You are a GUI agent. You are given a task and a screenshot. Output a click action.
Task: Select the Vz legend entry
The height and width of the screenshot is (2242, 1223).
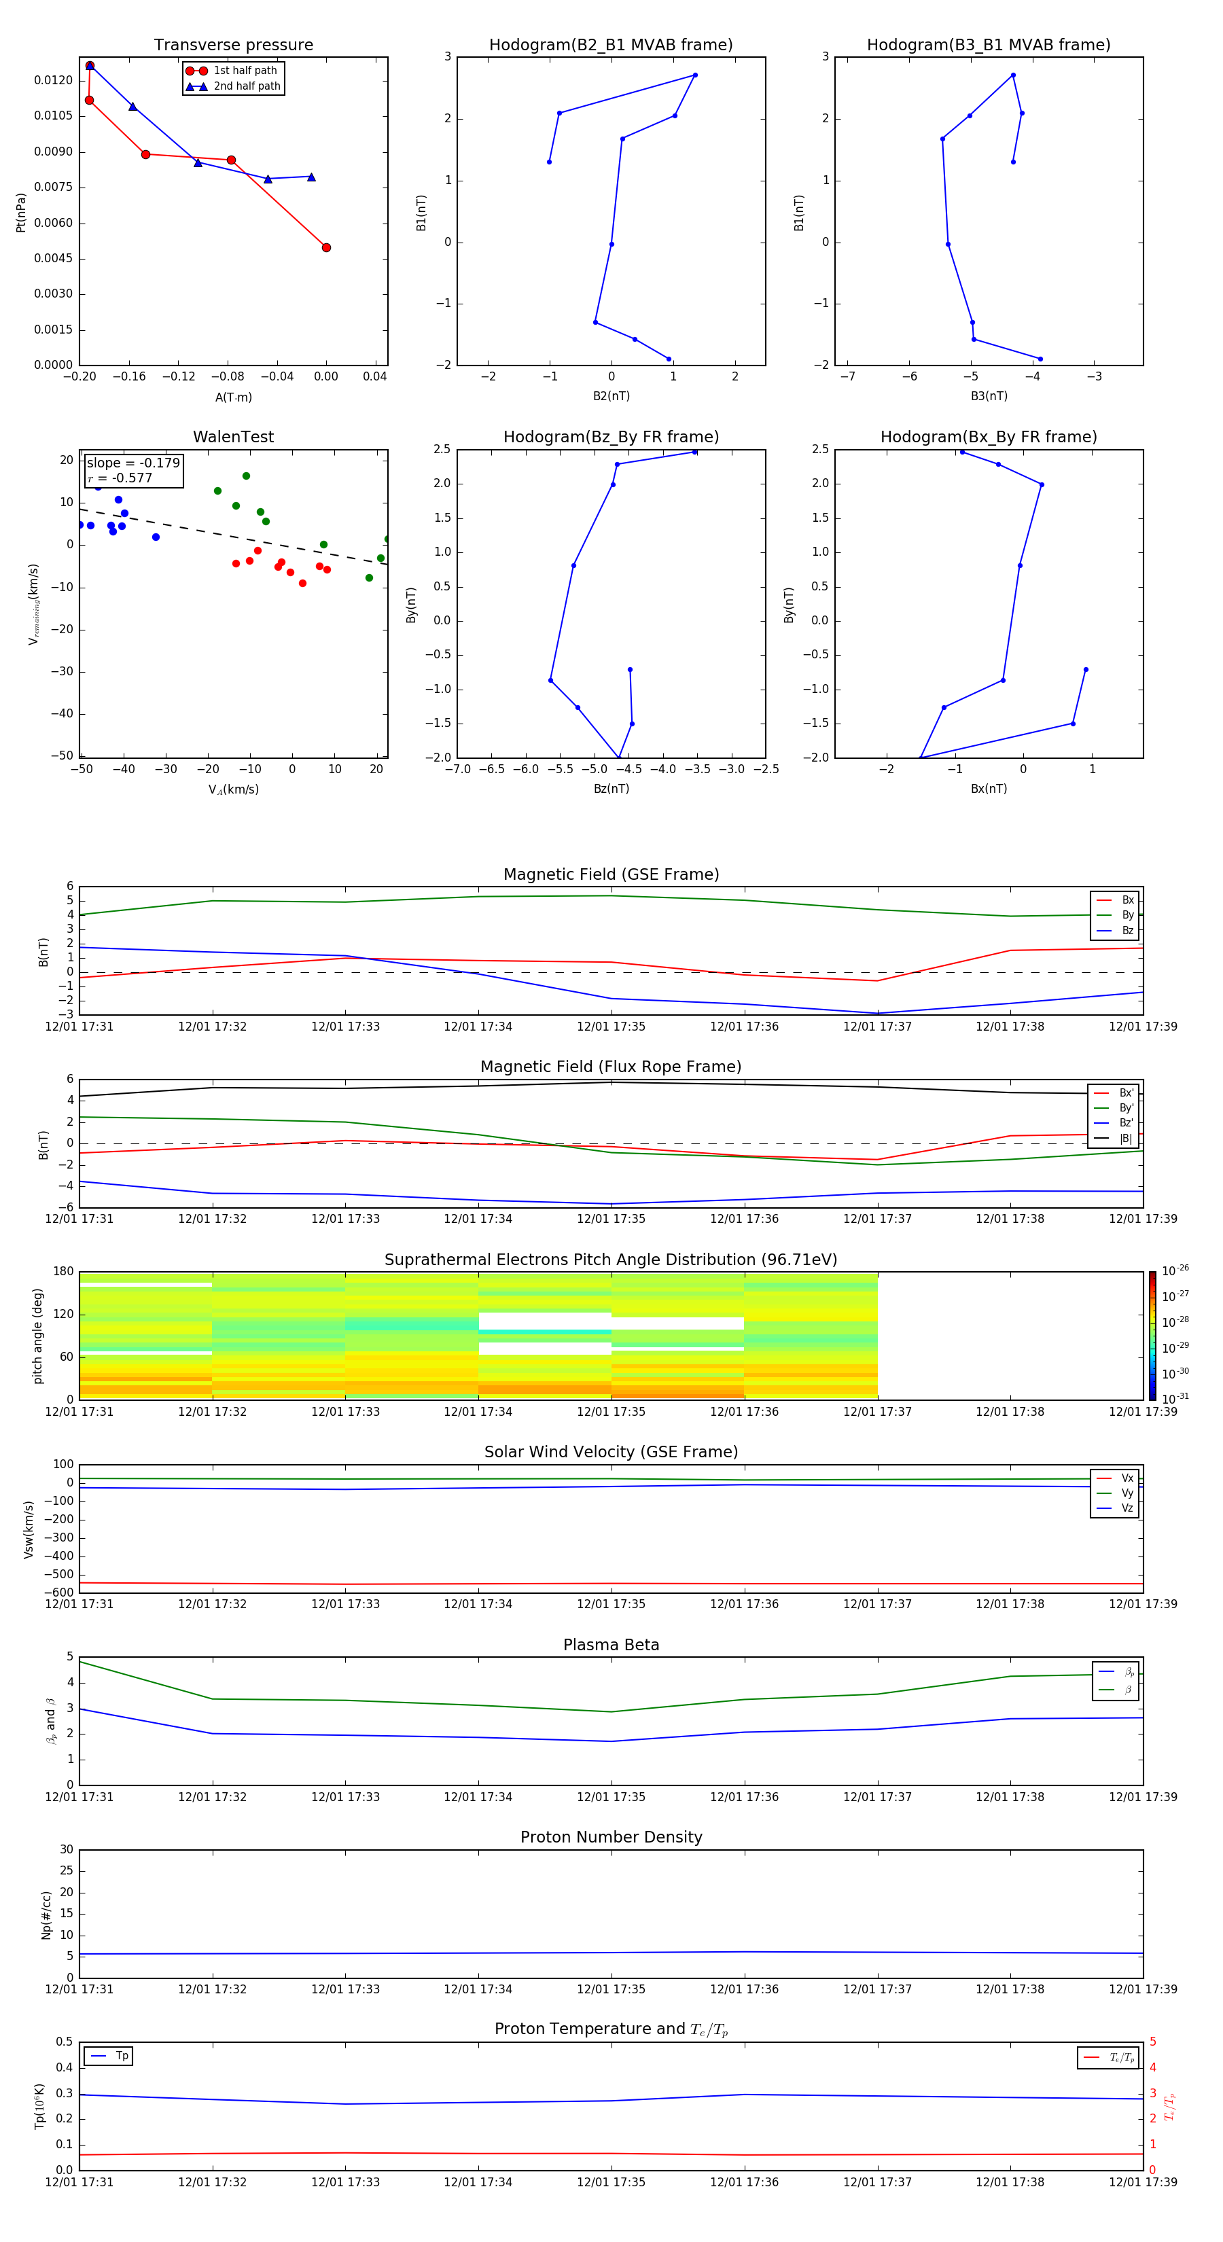click(x=1115, y=1508)
